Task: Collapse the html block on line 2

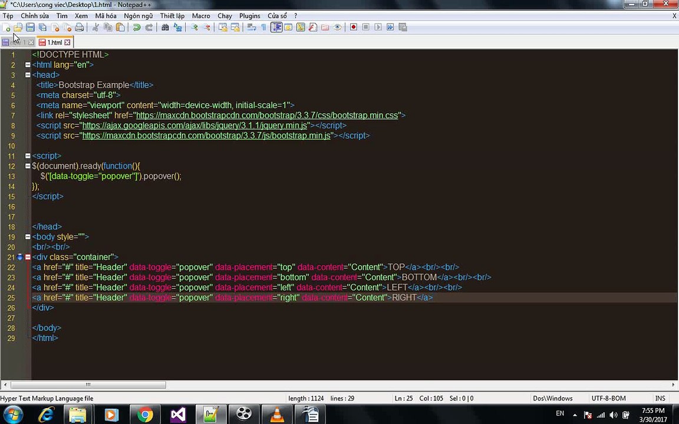Action: (28, 65)
